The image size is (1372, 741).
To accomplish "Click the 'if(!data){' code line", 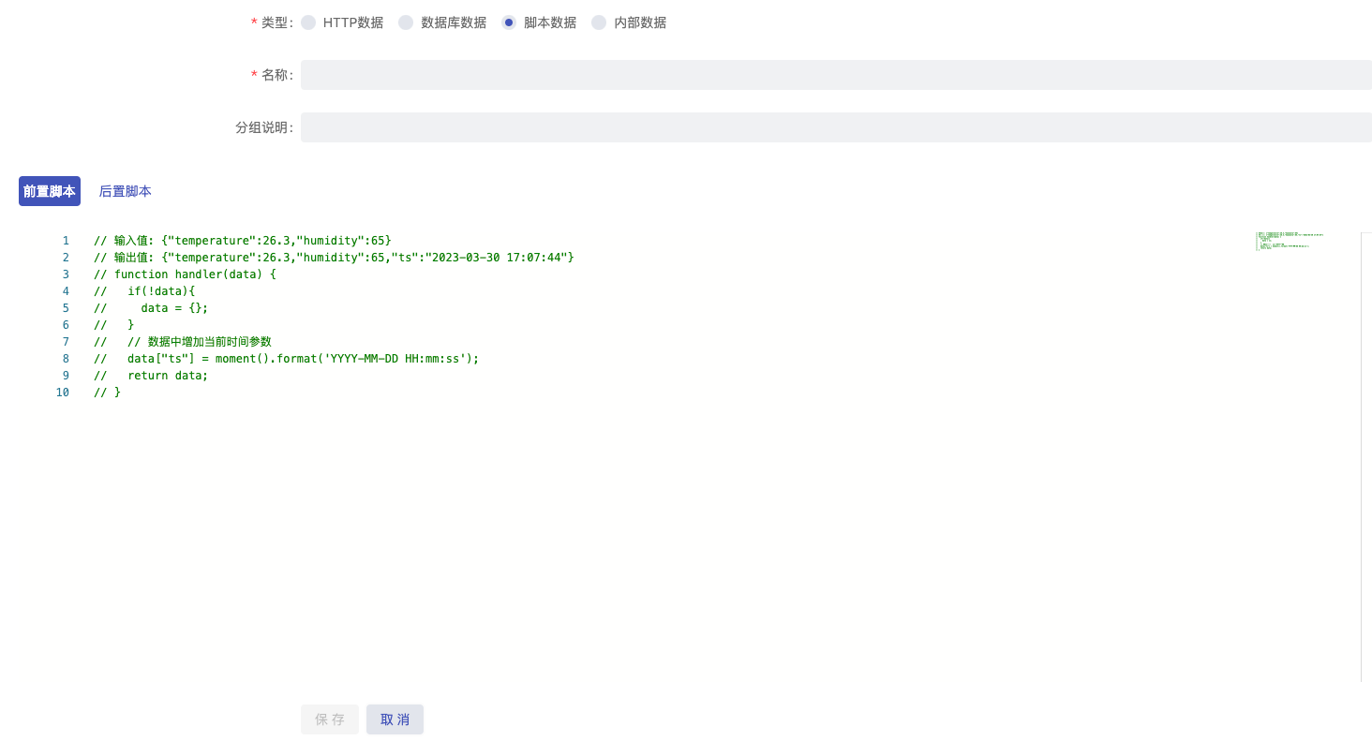I will [x=144, y=291].
